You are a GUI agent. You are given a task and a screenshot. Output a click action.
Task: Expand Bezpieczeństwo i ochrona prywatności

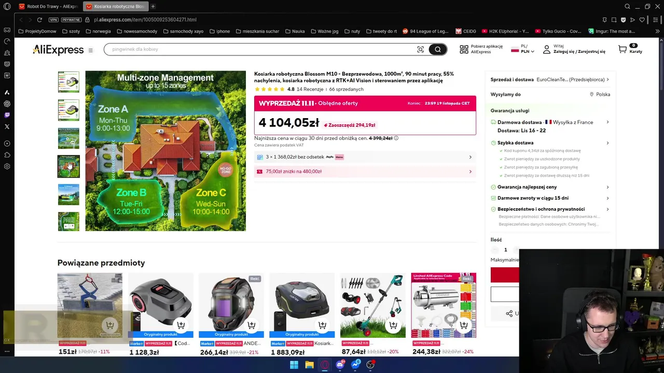(x=607, y=209)
